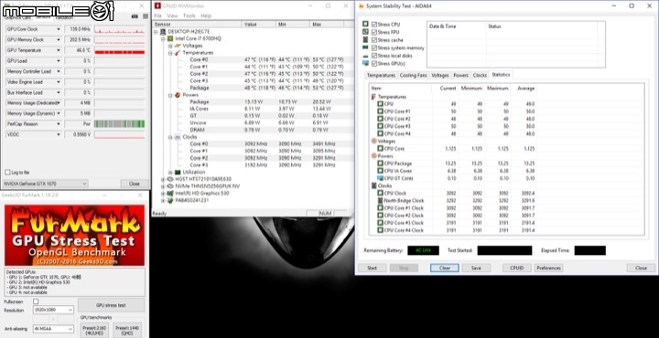The height and width of the screenshot is (338, 659).
Task: Click the Intel Core i7 6700HQ chip icon
Action: pos(170,38)
